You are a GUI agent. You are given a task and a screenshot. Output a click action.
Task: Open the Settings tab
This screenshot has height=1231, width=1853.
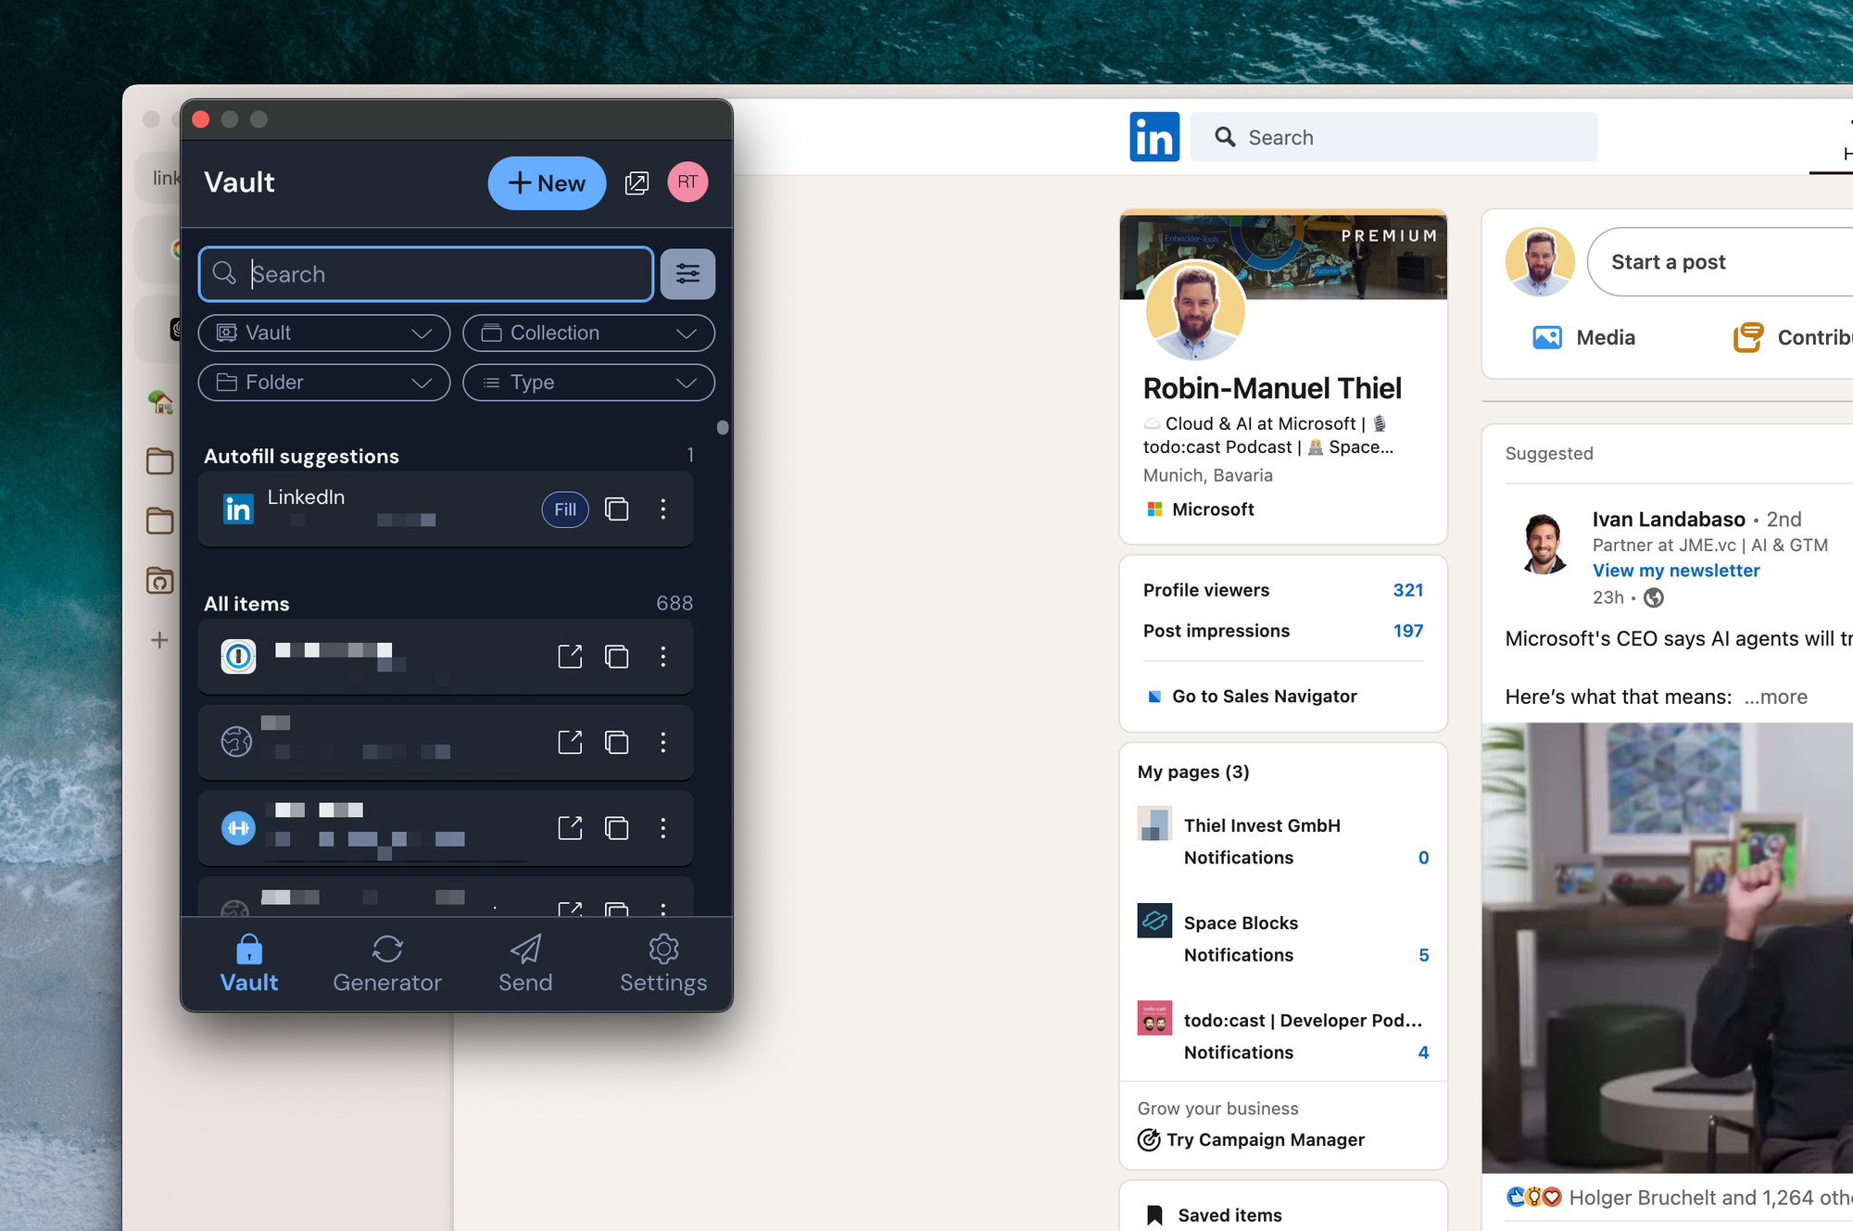tap(663, 963)
